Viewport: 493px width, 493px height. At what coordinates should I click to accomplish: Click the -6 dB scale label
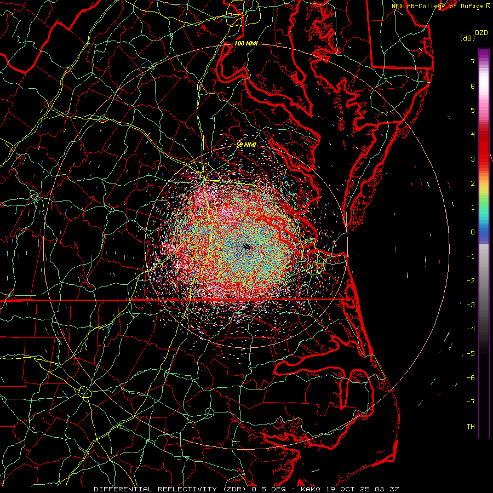click(x=471, y=377)
